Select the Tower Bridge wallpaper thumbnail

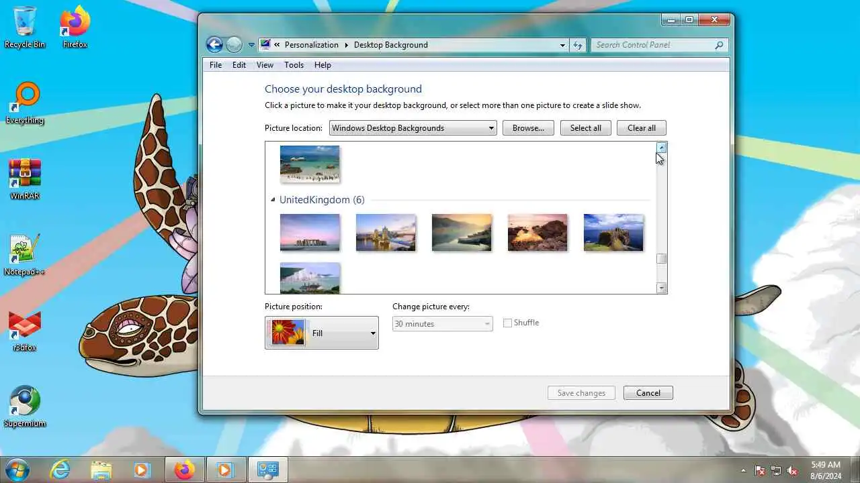tap(386, 232)
